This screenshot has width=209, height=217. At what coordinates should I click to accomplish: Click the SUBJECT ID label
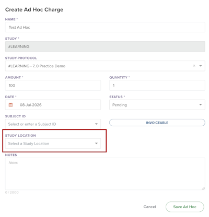pos(15,116)
